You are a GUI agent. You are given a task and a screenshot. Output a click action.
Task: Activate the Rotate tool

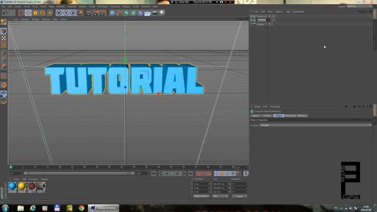tap(42, 13)
